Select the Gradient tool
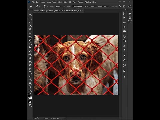Image resolution: width=160 pixels, height=120 pixels. (x=30, y=58)
